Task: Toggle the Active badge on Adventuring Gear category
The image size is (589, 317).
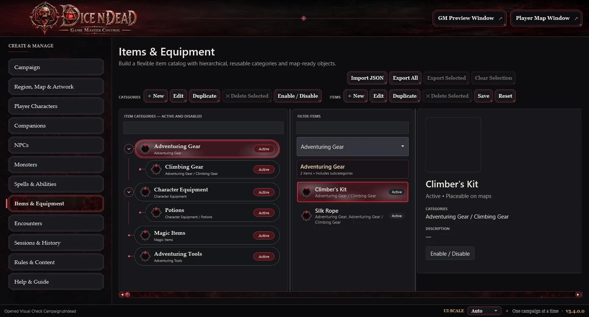Action: [x=264, y=149]
